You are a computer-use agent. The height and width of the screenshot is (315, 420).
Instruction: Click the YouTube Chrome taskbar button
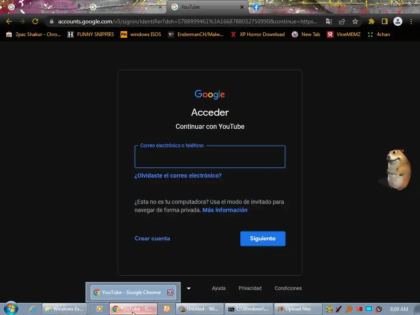pos(133,309)
